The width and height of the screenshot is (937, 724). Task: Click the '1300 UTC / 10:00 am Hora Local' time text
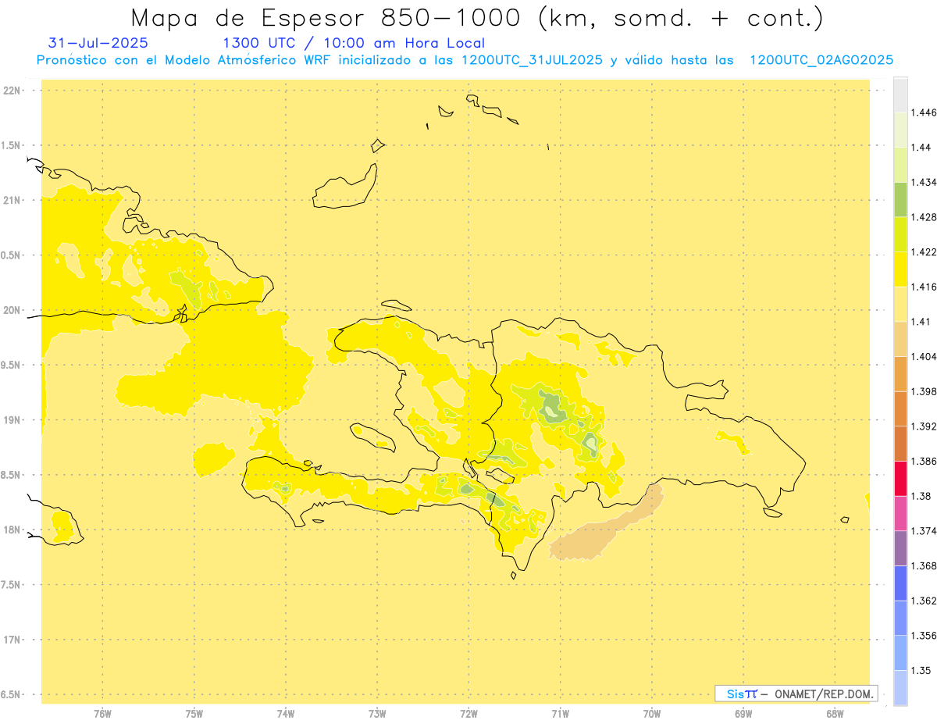pyautogui.click(x=354, y=43)
